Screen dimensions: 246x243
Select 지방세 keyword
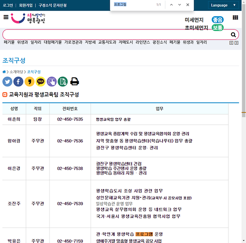pos(90,42)
